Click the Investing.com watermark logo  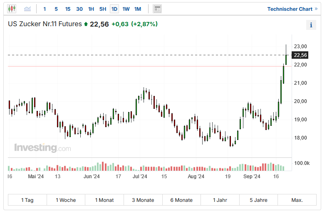(42, 148)
